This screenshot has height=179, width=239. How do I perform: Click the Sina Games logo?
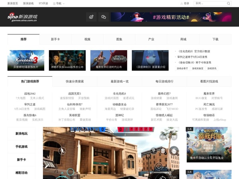pos(23,17)
